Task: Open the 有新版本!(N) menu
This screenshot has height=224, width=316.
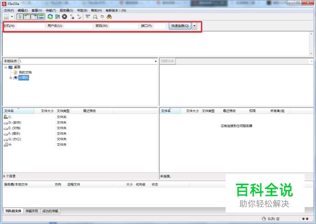Action: [x=116, y=11]
